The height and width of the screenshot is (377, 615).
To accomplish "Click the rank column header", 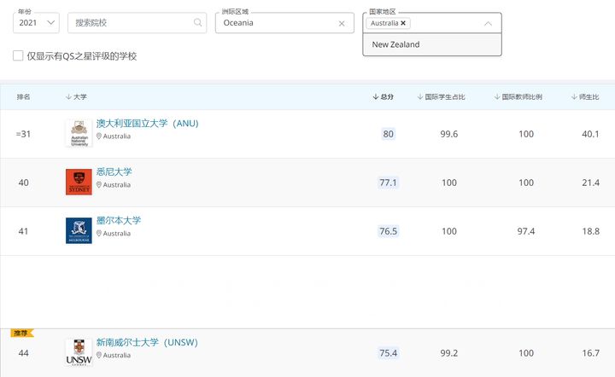I will [24, 96].
